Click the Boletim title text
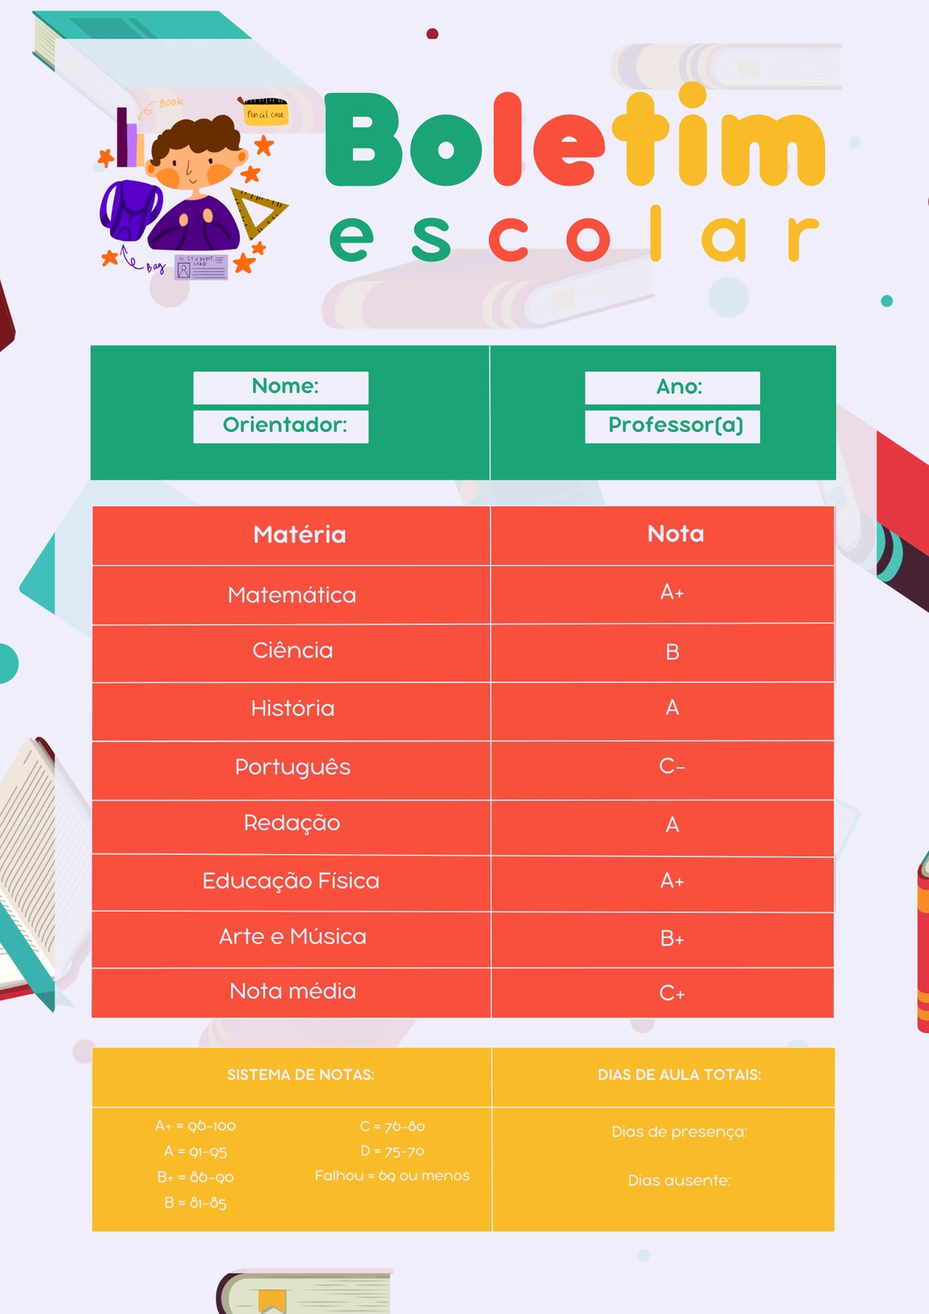This screenshot has width=929, height=1314. click(x=575, y=140)
